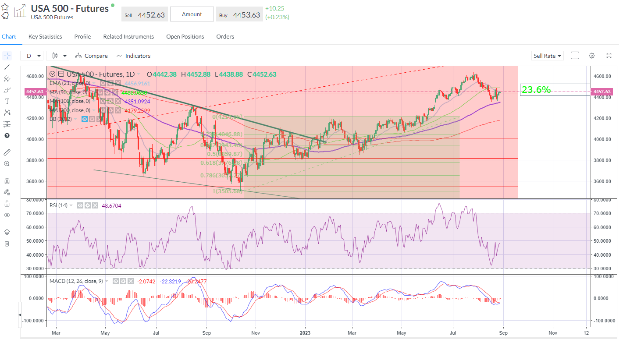Viewport: 623px width, 339px height.
Task: Open the RSI (14) dropdown arrow
Action: click(71, 205)
